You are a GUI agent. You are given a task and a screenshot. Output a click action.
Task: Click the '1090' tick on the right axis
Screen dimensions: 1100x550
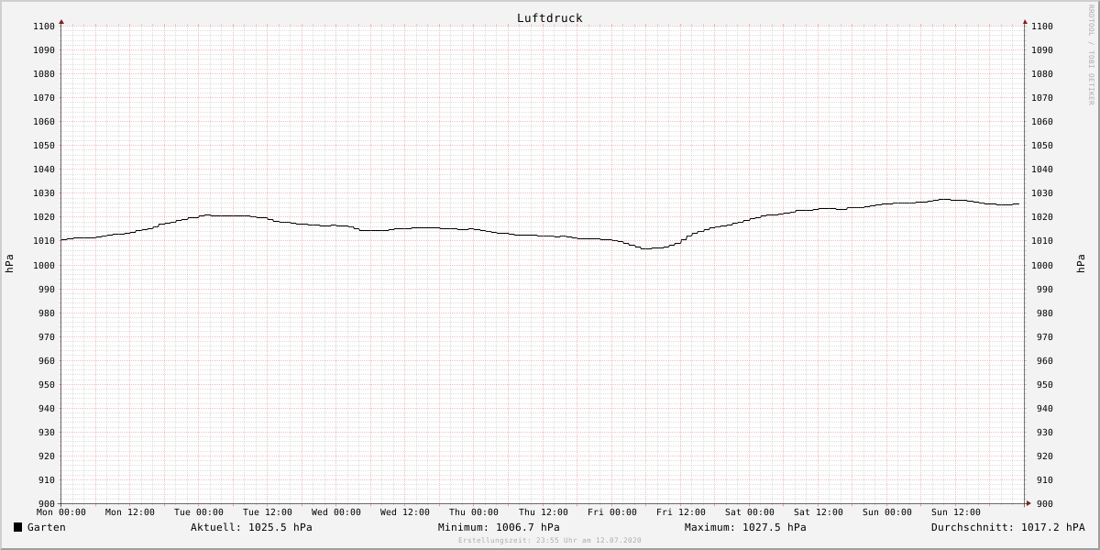point(1042,50)
